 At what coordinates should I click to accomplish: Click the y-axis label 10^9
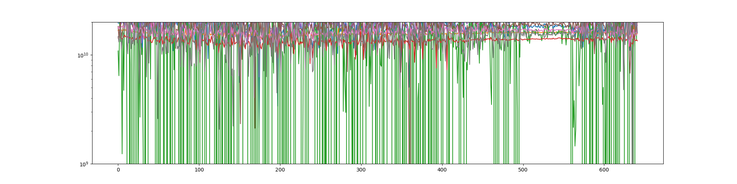click(84, 164)
